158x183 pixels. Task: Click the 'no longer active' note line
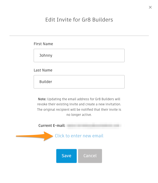pyautogui.click(x=79, y=115)
